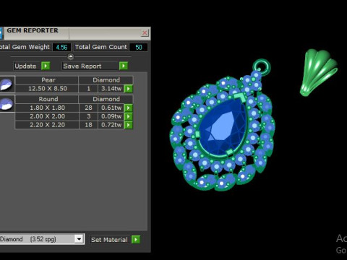Image resolution: width=347 pixels, height=260 pixels.
Task: Click the Round shape header cell
Action: 47,99
